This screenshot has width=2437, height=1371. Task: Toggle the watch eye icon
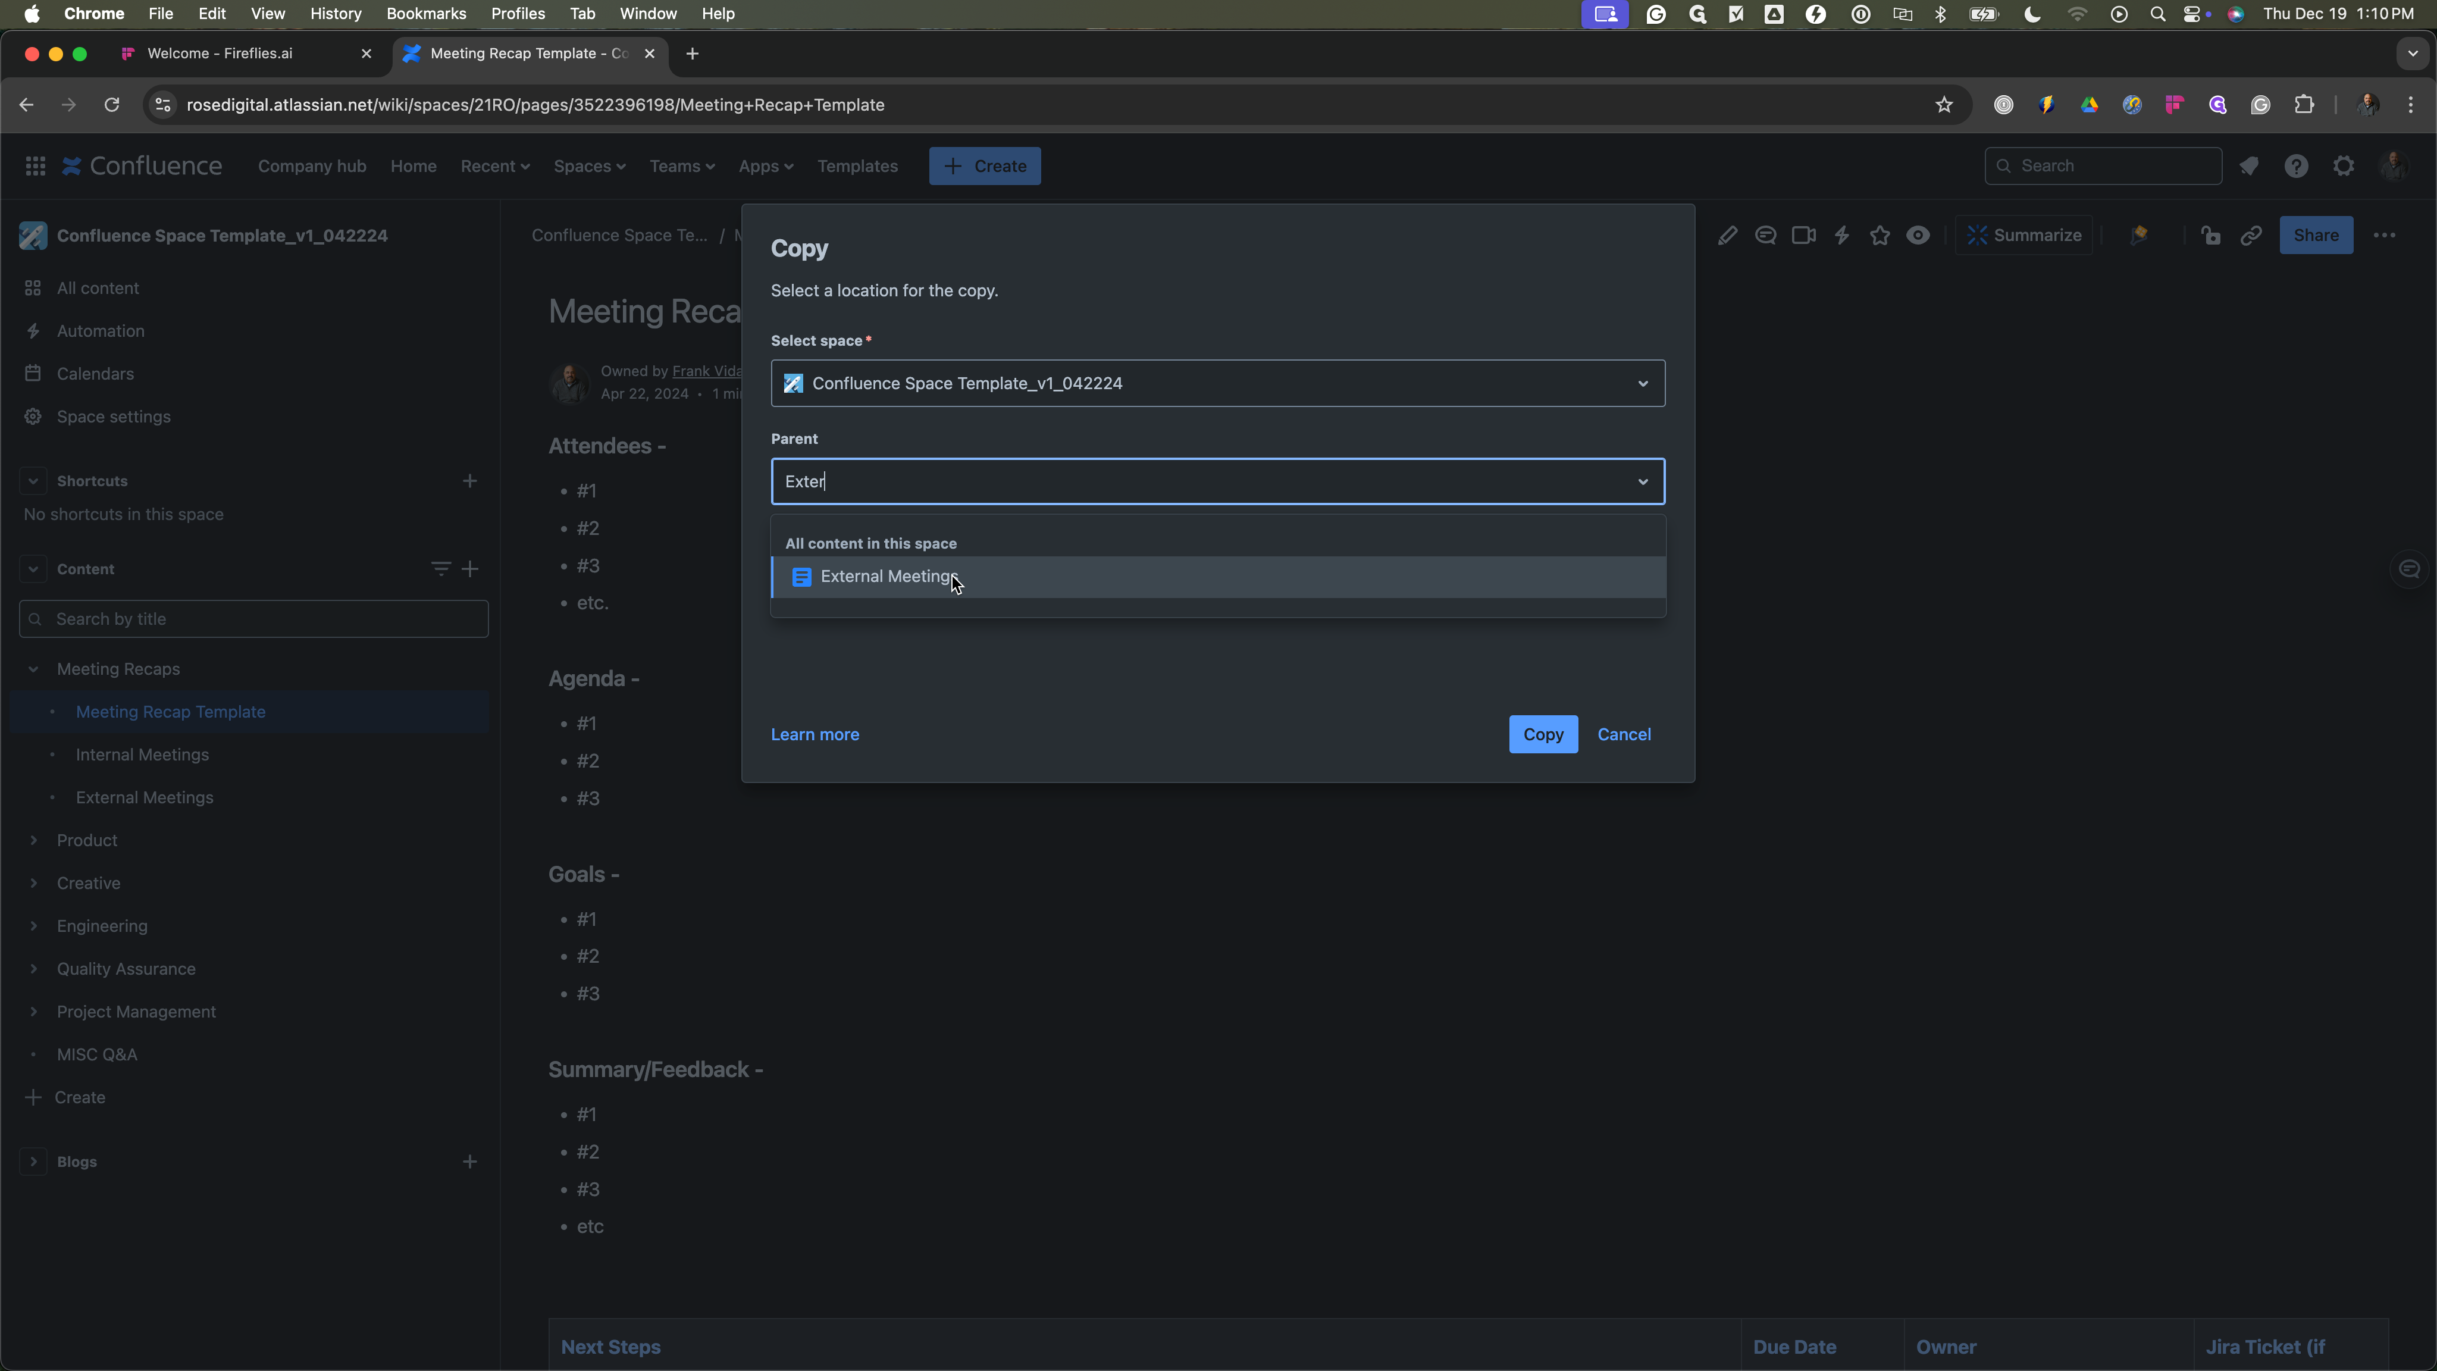[x=1918, y=236]
